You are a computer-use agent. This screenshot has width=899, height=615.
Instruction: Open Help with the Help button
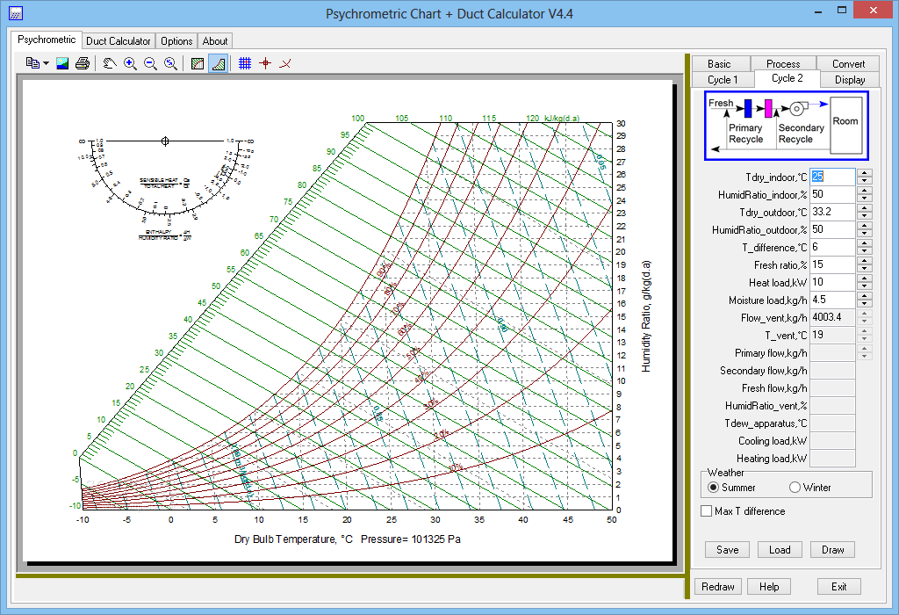(x=769, y=586)
